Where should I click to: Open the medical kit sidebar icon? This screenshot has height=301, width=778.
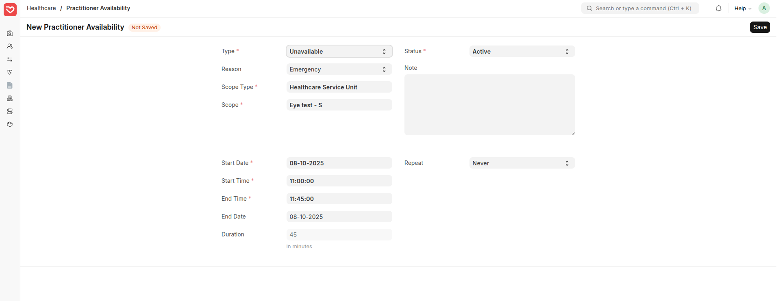(x=10, y=33)
